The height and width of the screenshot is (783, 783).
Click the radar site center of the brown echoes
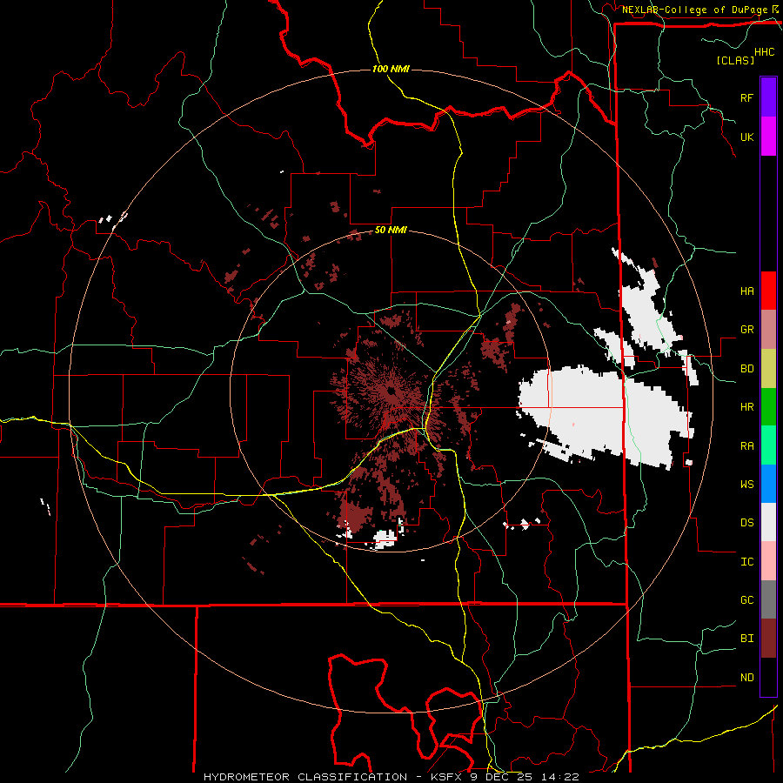click(x=391, y=391)
